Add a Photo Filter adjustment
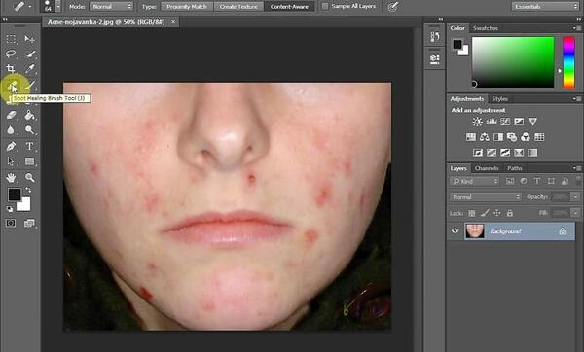 [x=512, y=137]
